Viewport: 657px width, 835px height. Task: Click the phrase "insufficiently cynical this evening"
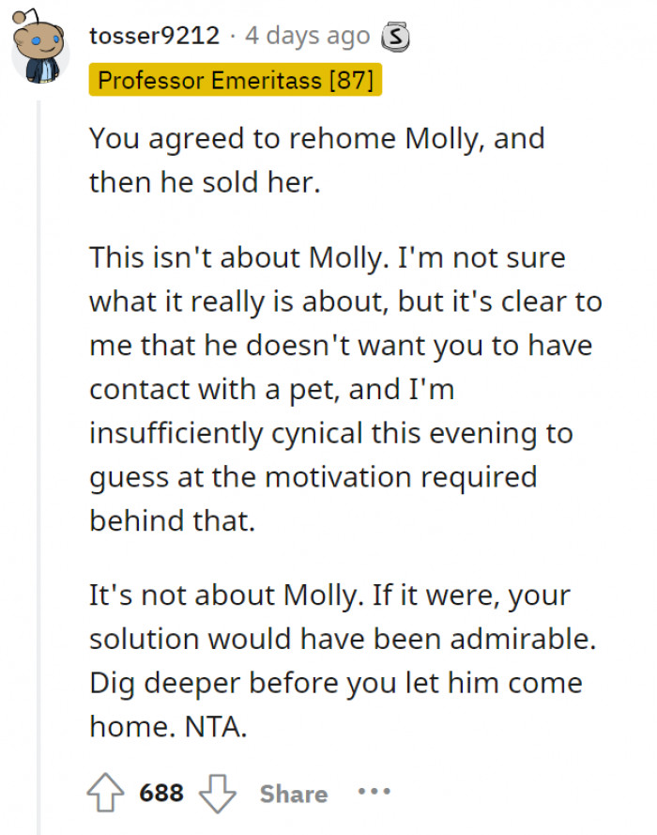coord(331,432)
